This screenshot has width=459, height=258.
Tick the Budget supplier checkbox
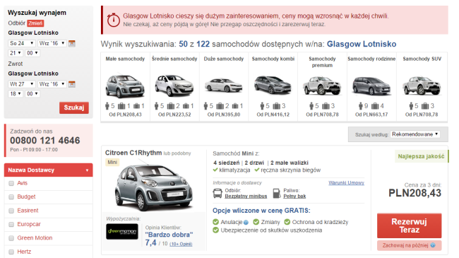coord(11,197)
